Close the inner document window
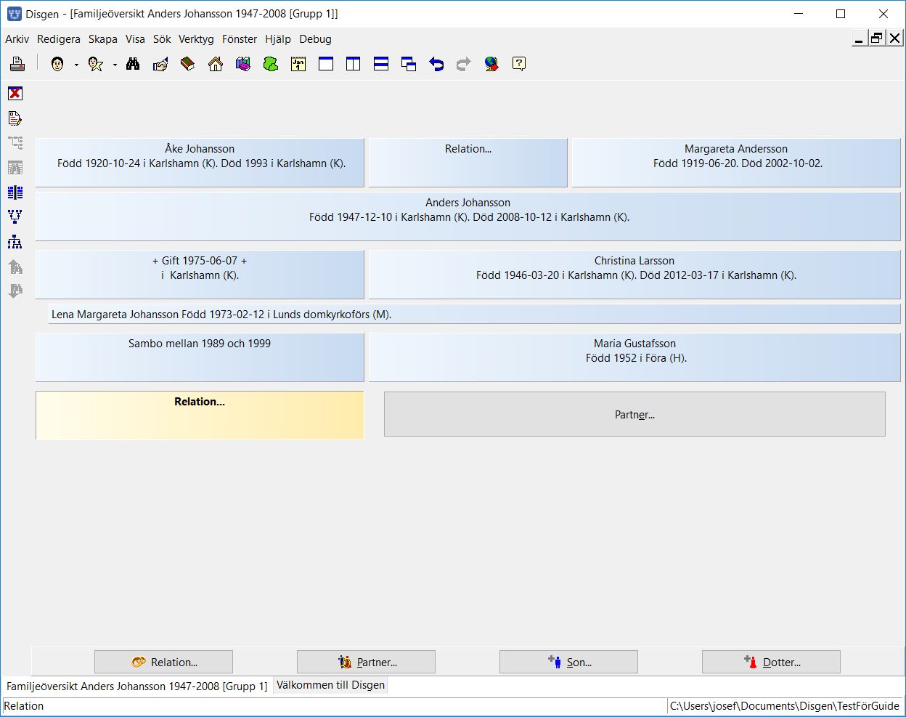 [895, 39]
